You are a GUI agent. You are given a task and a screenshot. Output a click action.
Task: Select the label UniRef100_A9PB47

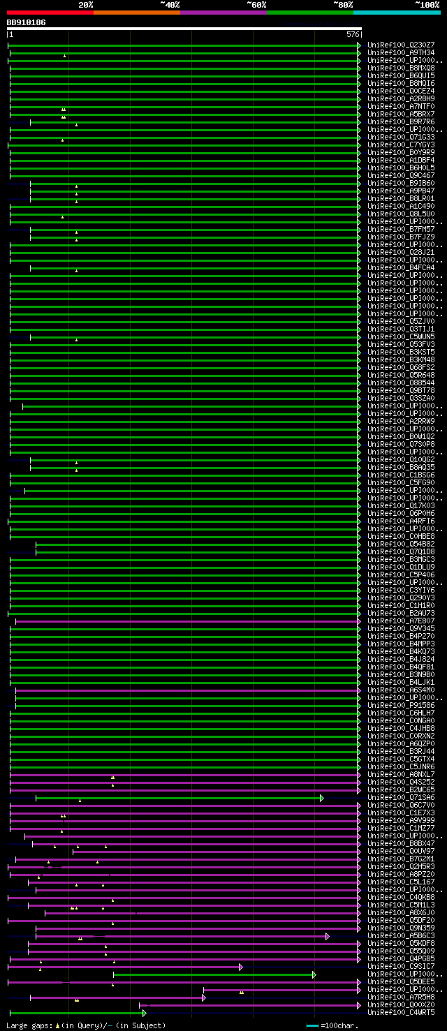point(401,191)
